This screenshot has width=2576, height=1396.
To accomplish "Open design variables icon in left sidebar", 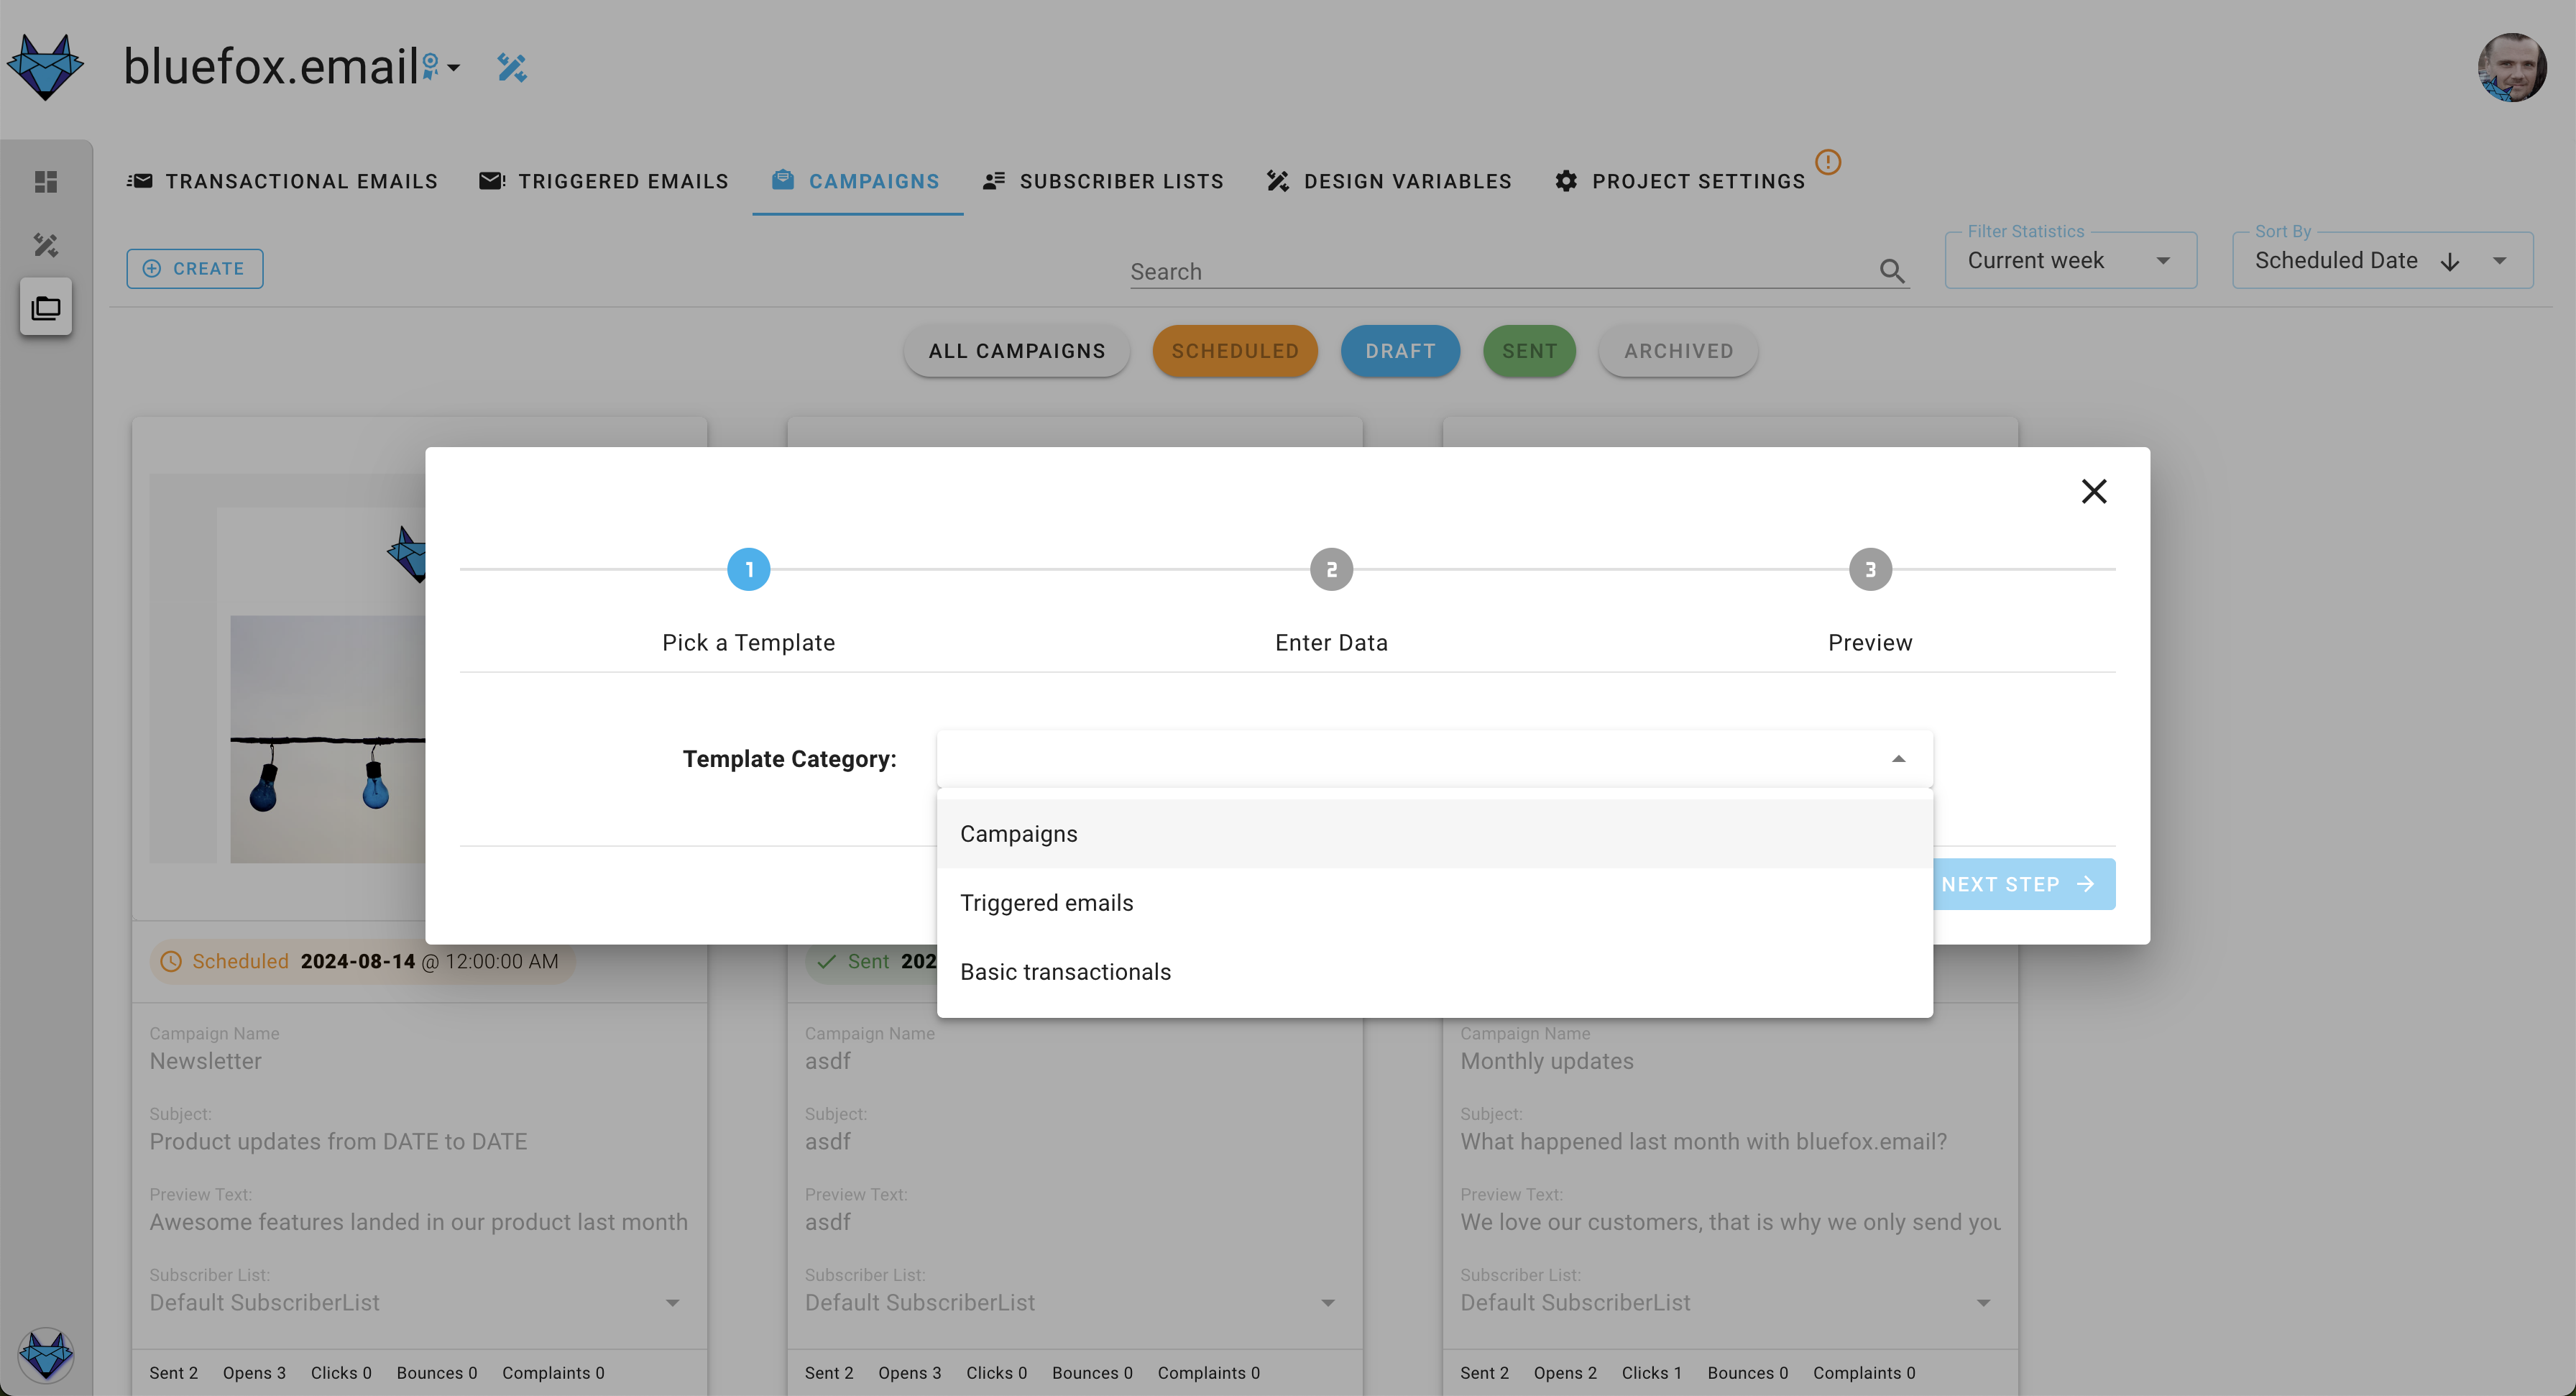I will (x=46, y=244).
